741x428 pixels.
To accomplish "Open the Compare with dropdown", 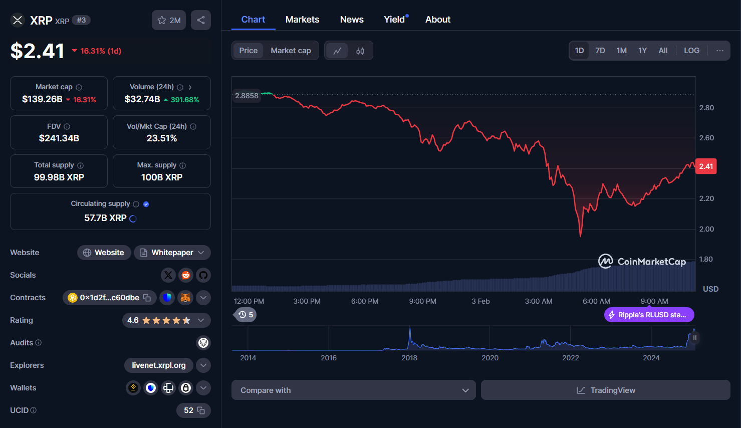I will (x=354, y=390).
